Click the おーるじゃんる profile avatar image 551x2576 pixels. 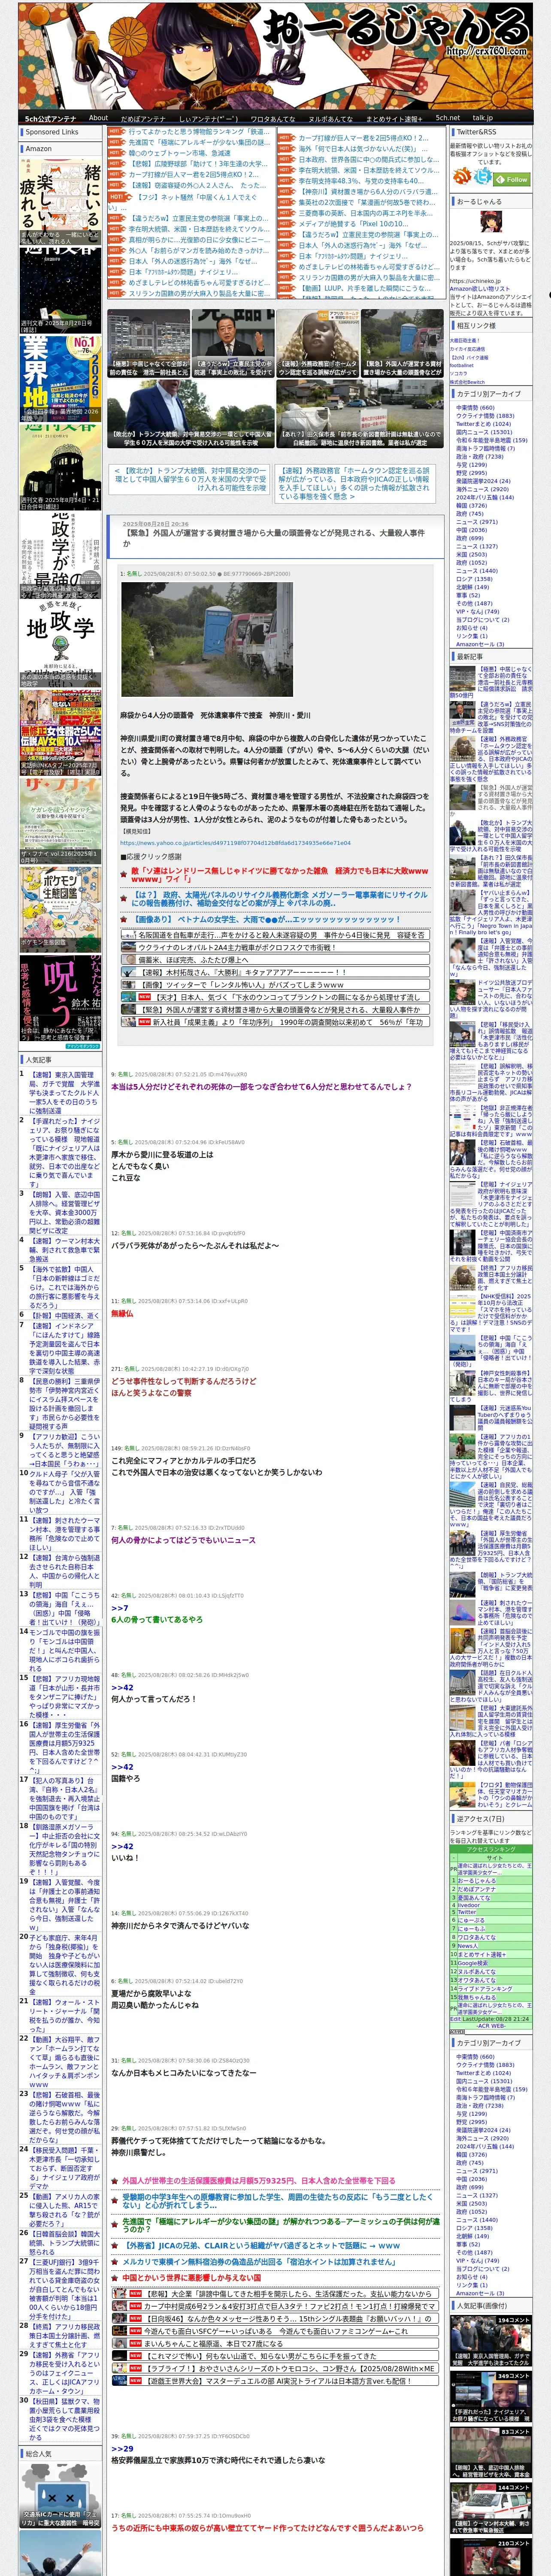(490, 221)
